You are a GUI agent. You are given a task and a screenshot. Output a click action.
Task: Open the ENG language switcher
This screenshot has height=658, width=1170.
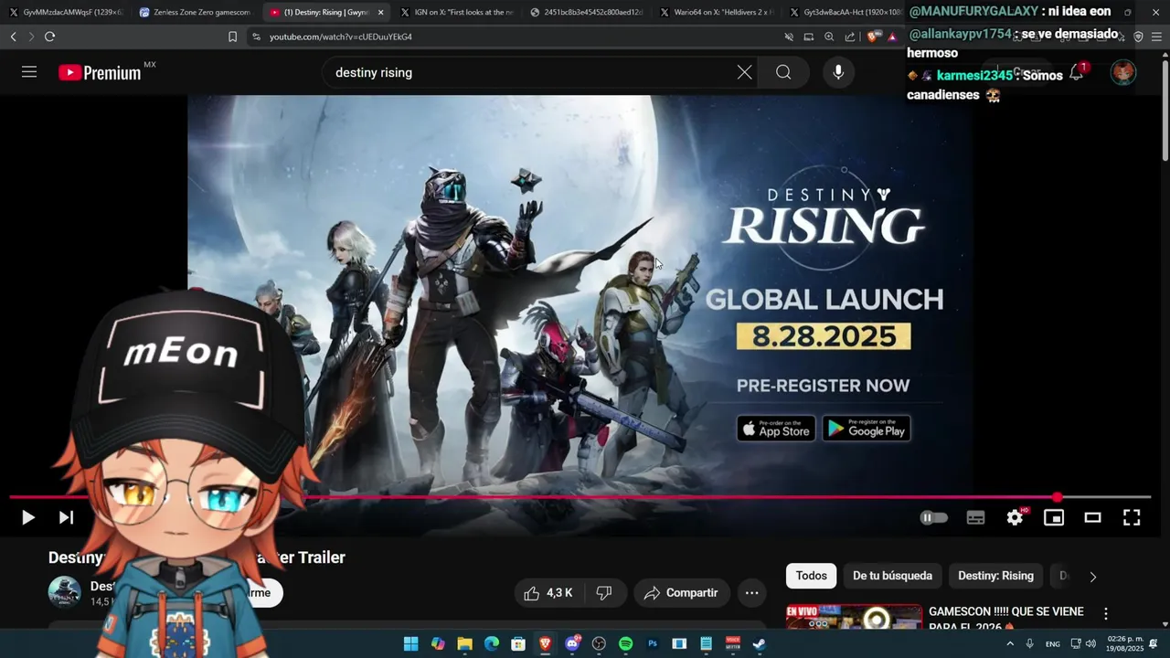(x=1053, y=644)
